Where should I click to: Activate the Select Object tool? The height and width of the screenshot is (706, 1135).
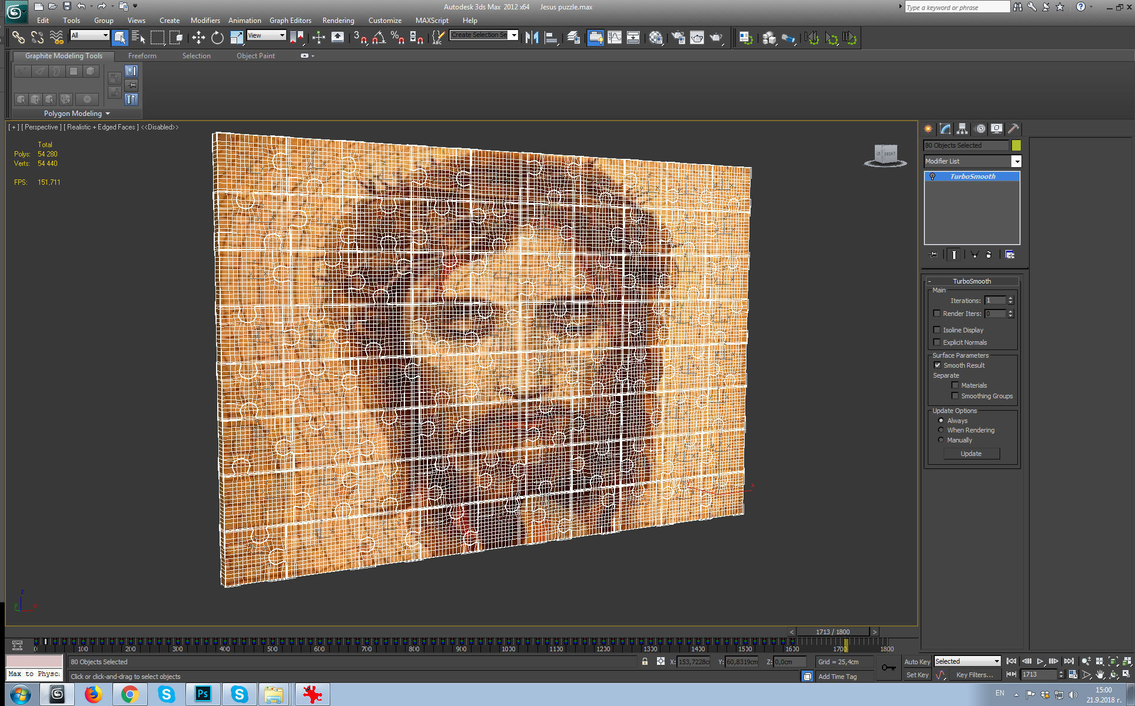(120, 38)
